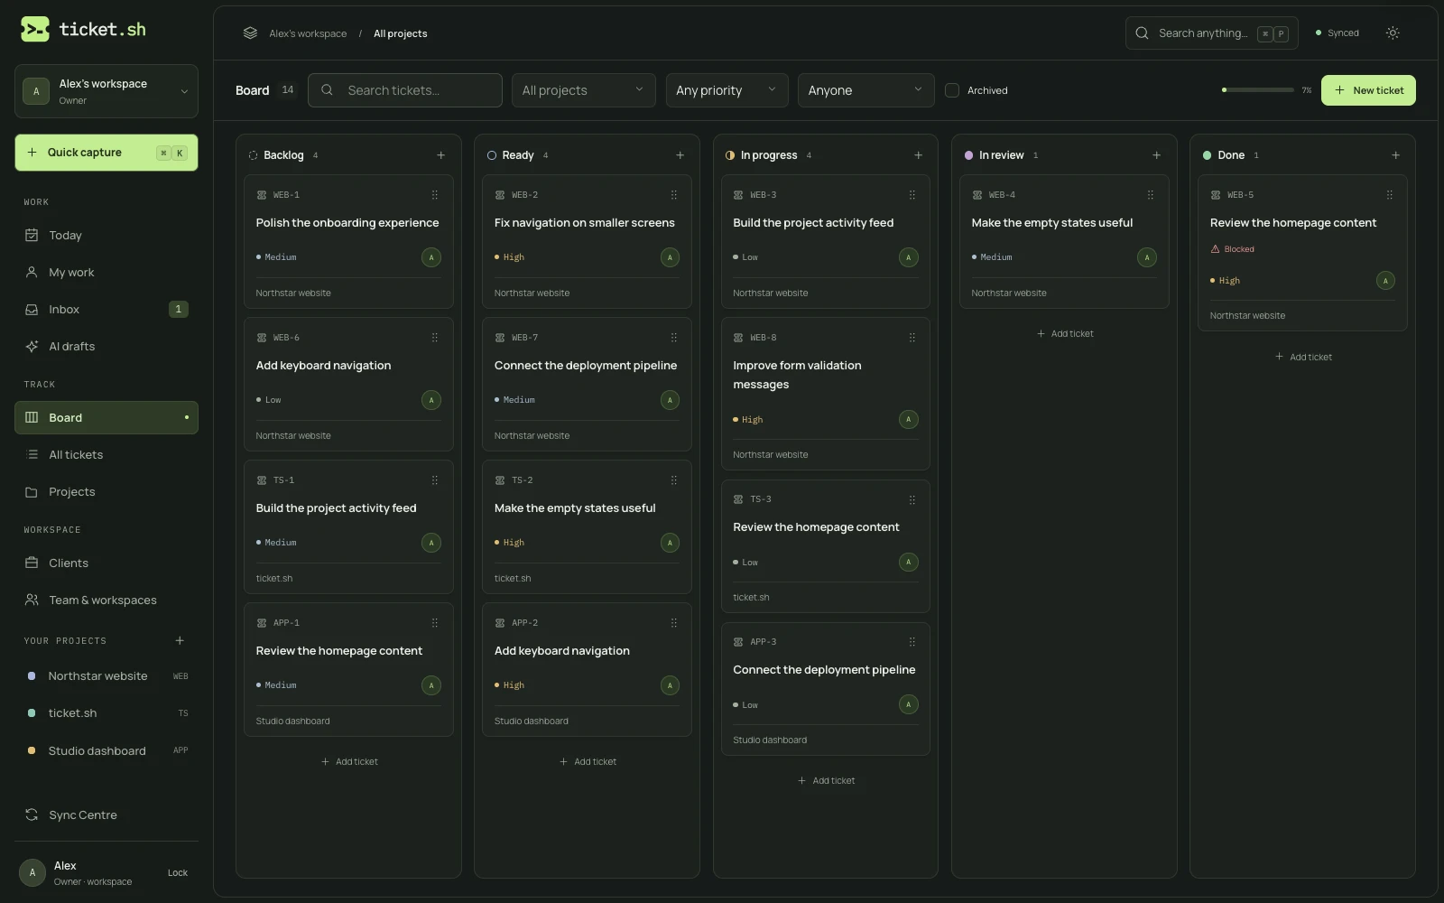Open Northstar website project with purple dot
Image resolution: width=1444 pixels, height=903 pixels.
pyautogui.click(x=106, y=676)
